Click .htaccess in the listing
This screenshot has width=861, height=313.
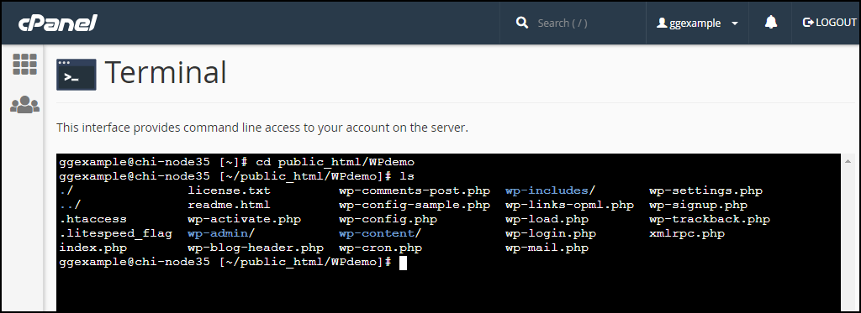point(92,219)
